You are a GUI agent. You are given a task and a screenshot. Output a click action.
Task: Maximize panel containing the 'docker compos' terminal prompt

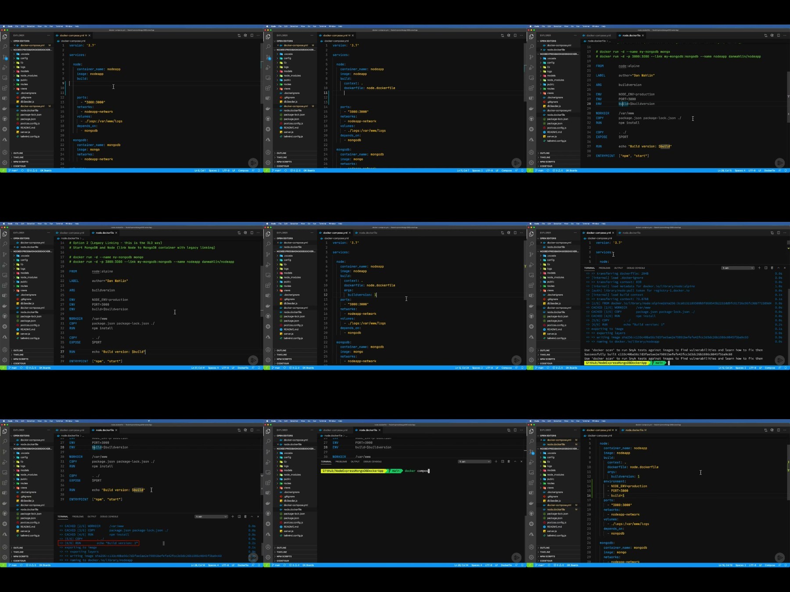click(x=515, y=461)
